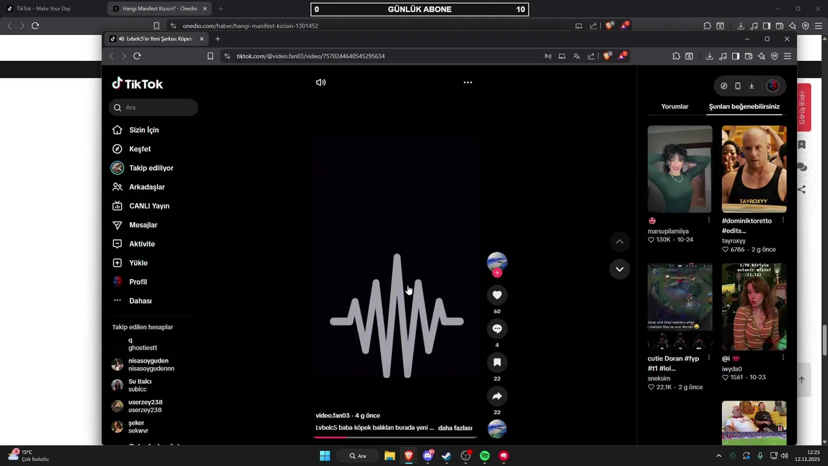This screenshot has width=828, height=466.
Task: Toggle the sidebar panel in TikTok window
Action: pyautogui.click(x=735, y=56)
